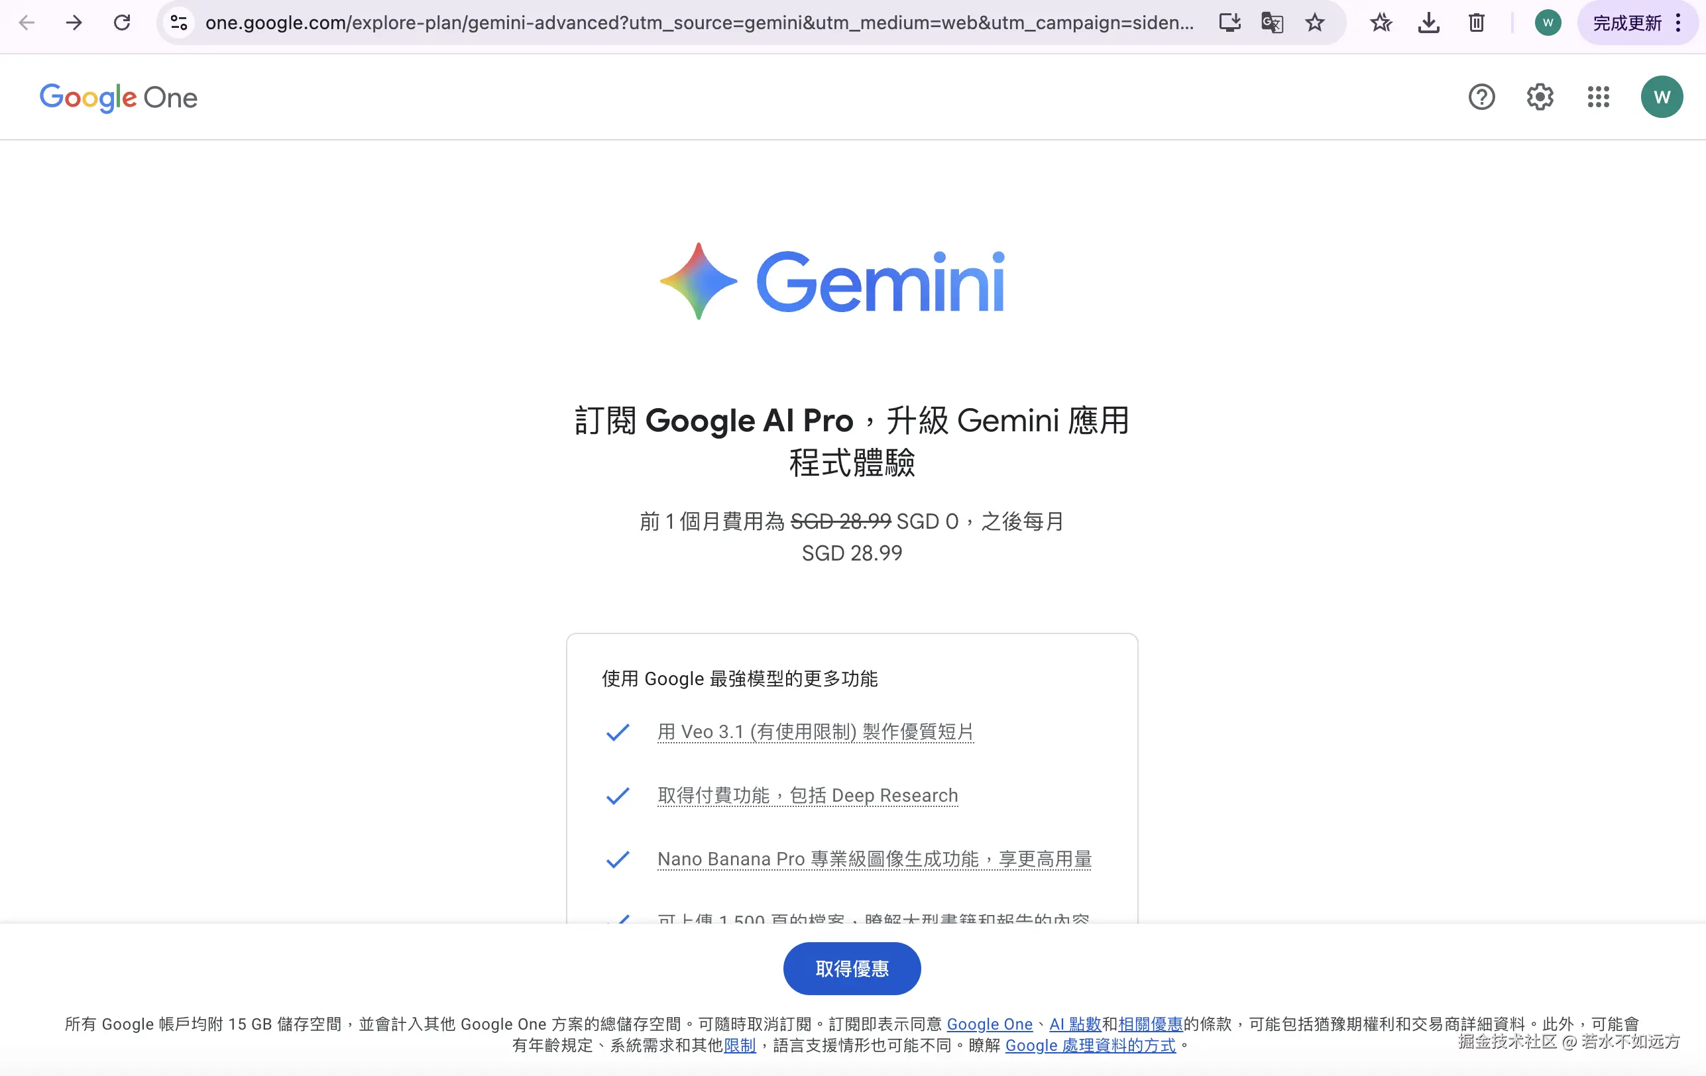Click the trash extension icon in toolbar
The height and width of the screenshot is (1076, 1706).
point(1477,23)
